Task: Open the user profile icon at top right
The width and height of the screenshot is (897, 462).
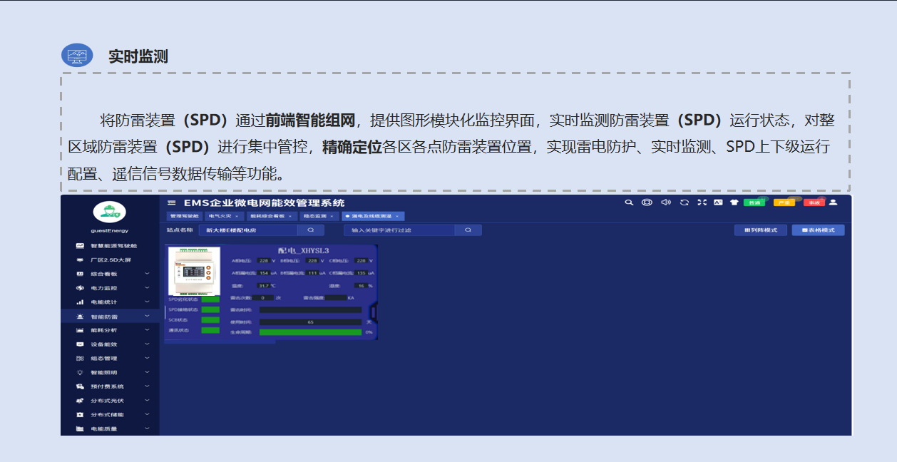Action: click(x=833, y=202)
